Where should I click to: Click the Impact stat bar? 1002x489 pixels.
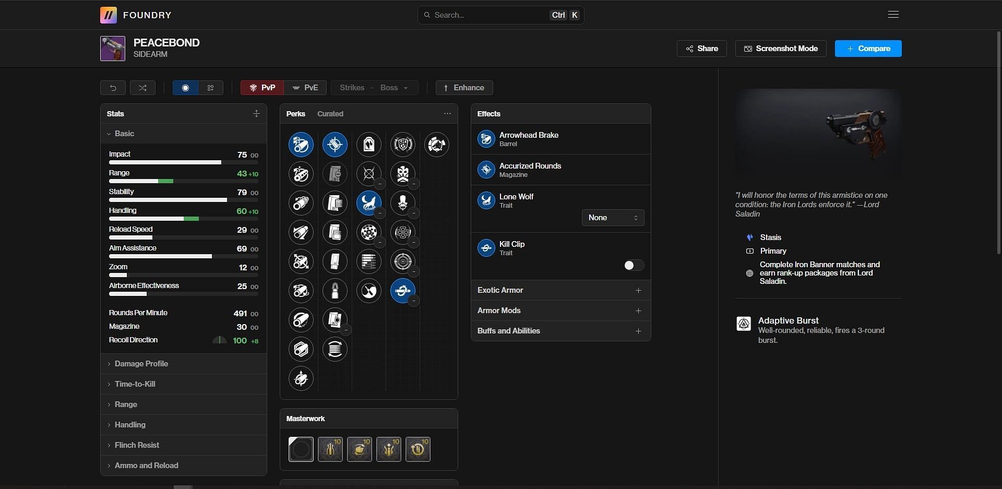click(184, 162)
